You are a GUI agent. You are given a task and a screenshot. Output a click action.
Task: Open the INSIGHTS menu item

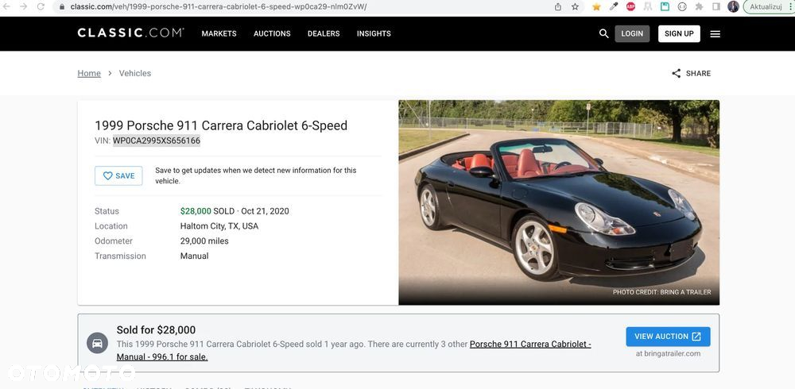coord(374,33)
